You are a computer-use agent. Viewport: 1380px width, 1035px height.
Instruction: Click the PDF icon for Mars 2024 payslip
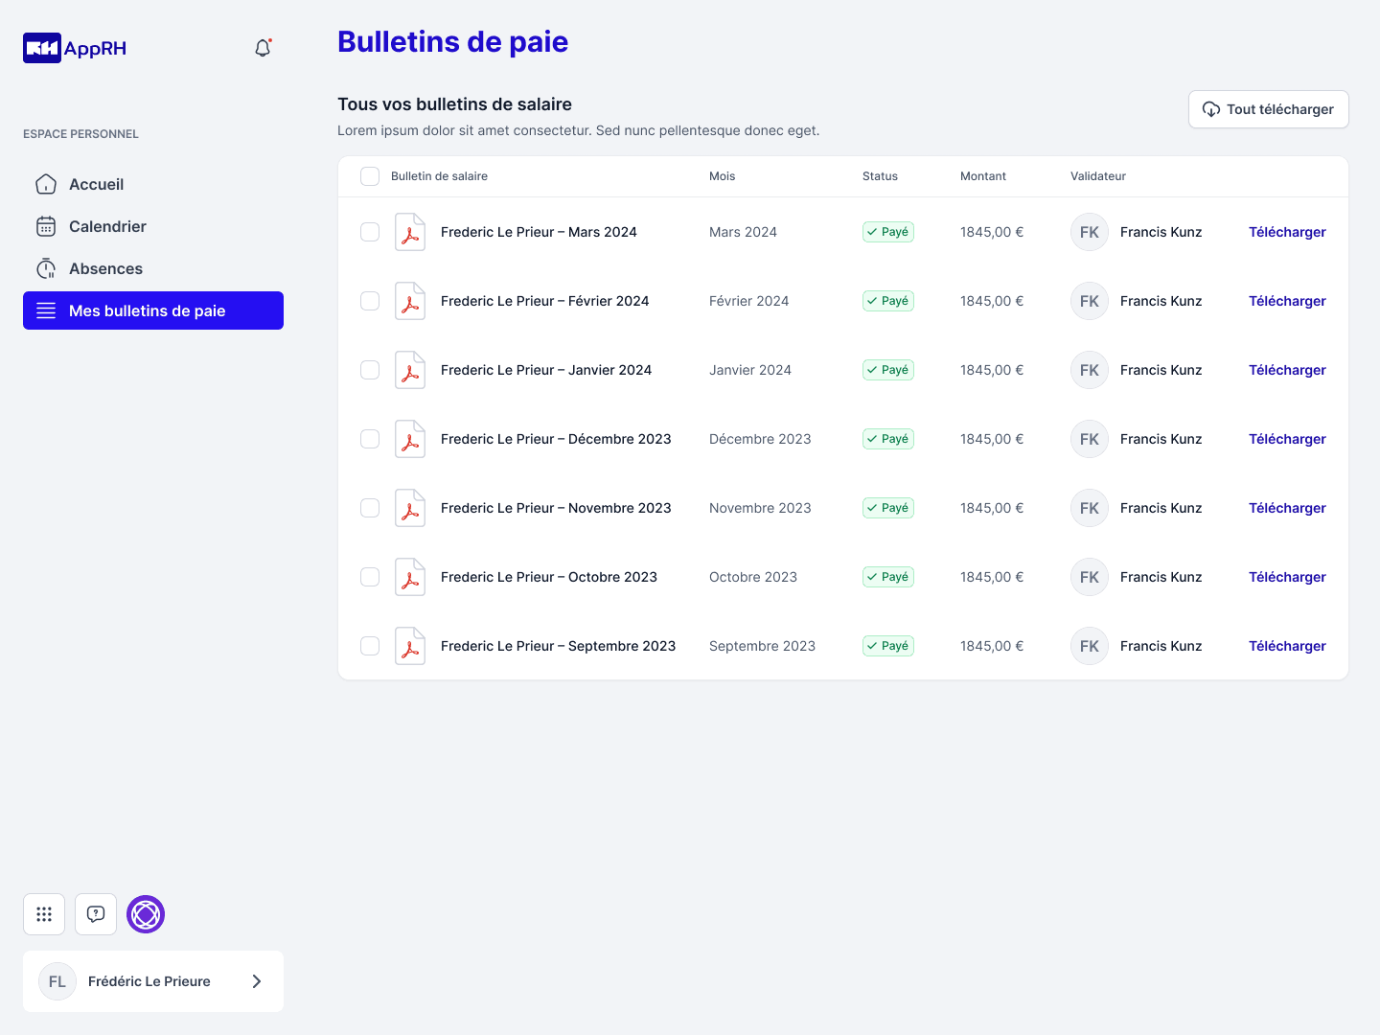click(x=410, y=232)
